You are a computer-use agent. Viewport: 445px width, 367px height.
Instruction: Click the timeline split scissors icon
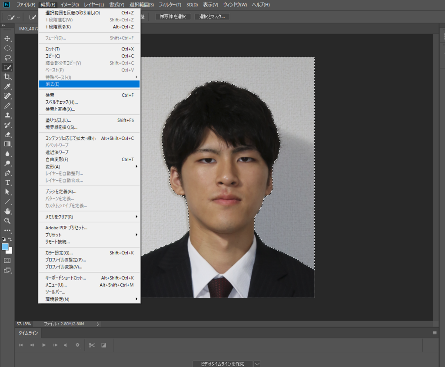(92, 345)
